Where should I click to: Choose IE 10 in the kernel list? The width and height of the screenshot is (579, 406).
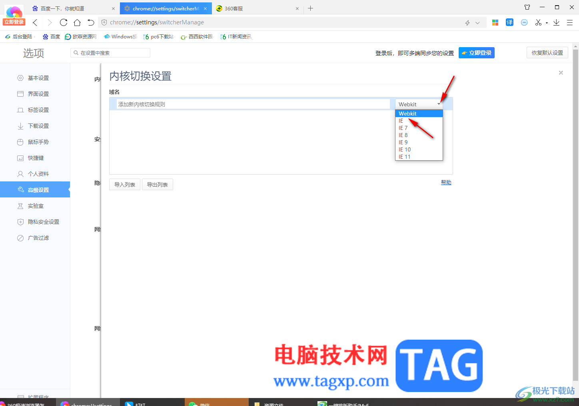419,149
